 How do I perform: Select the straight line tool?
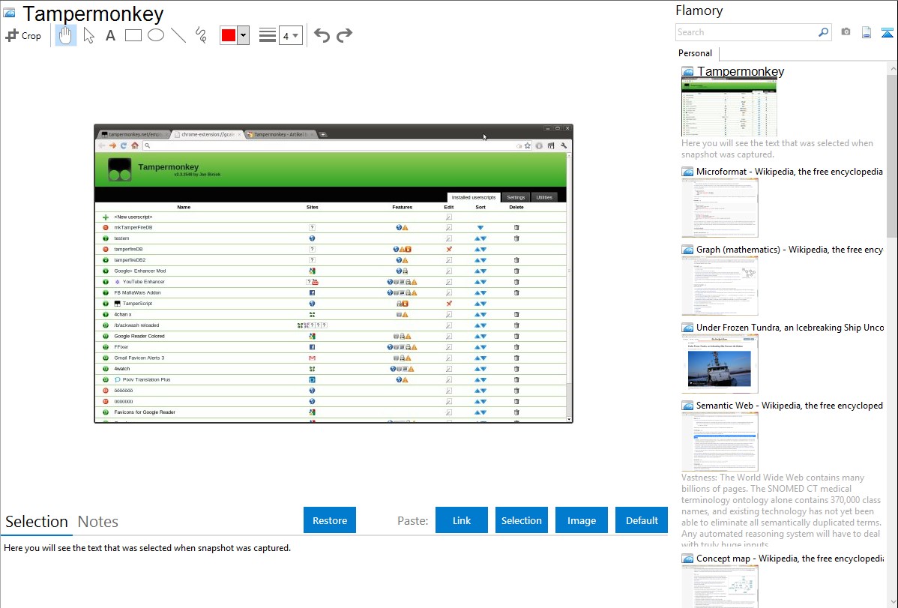(178, 35)
